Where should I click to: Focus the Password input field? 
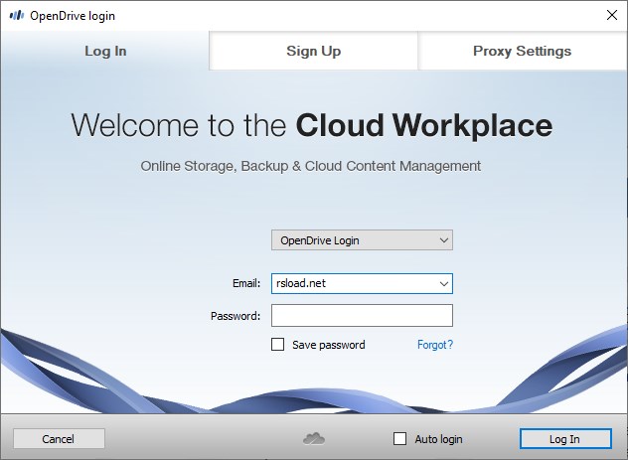pyautogui.click(x=362, y=316)
